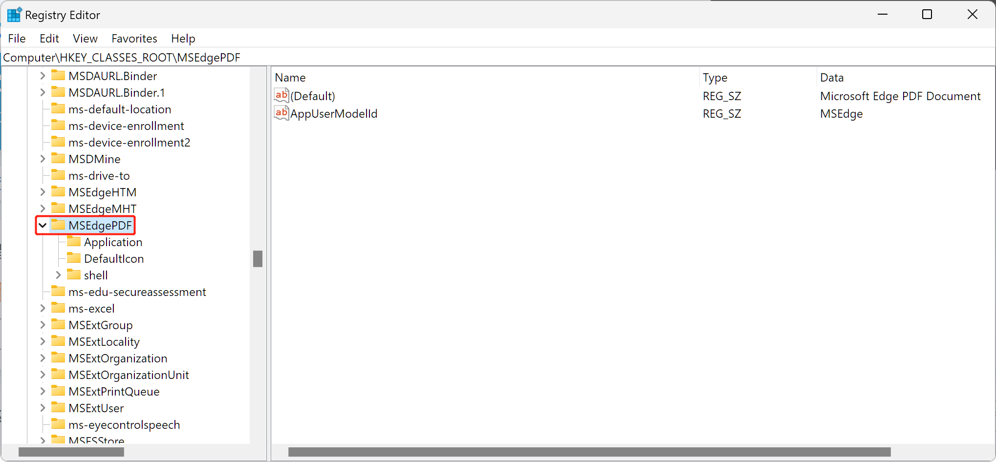Click the ms-device-enrollment folder icon
This screenshot has width=996, height=462.
(58, 126)
